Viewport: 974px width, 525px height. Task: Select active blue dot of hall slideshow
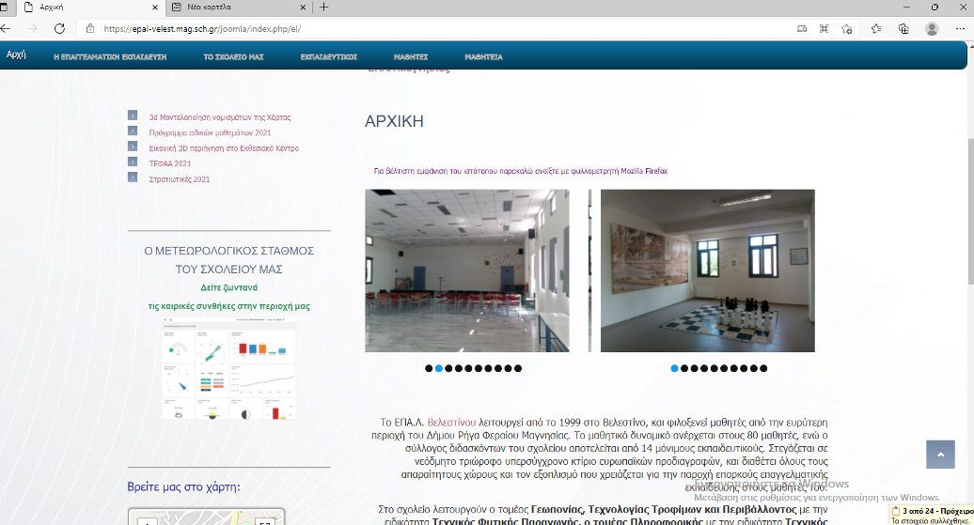pos(438,368)
